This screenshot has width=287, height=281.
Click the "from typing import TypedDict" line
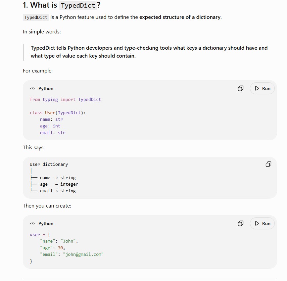point(65,99)
